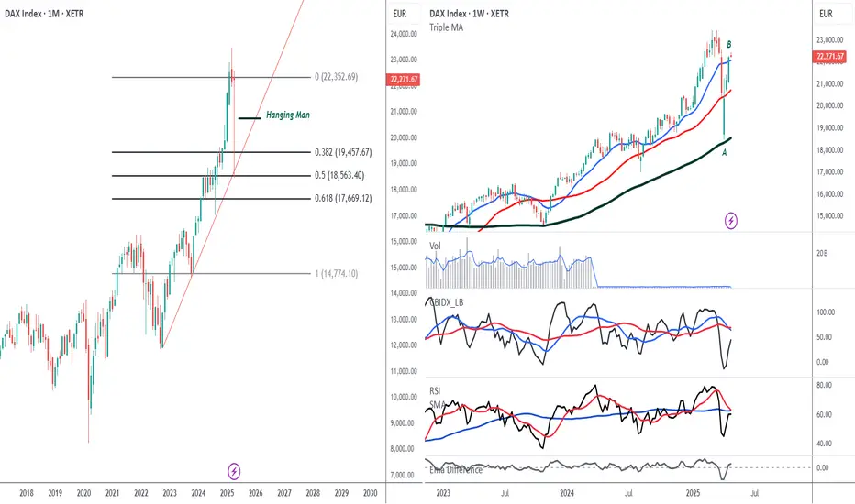Open the DAX Index 1M XETR symbol title
This screenshot has width=855, height=504.
[x=44, y=14]
